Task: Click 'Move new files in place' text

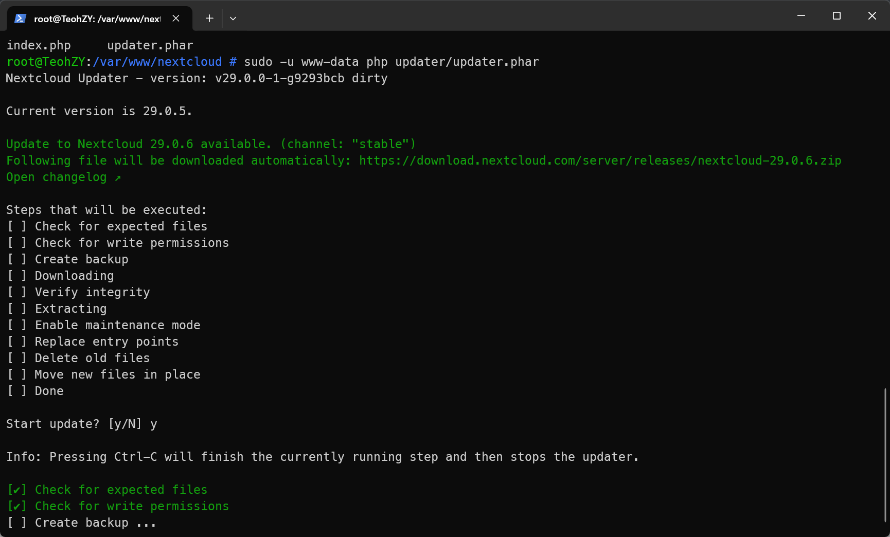Action: [118, 374]
